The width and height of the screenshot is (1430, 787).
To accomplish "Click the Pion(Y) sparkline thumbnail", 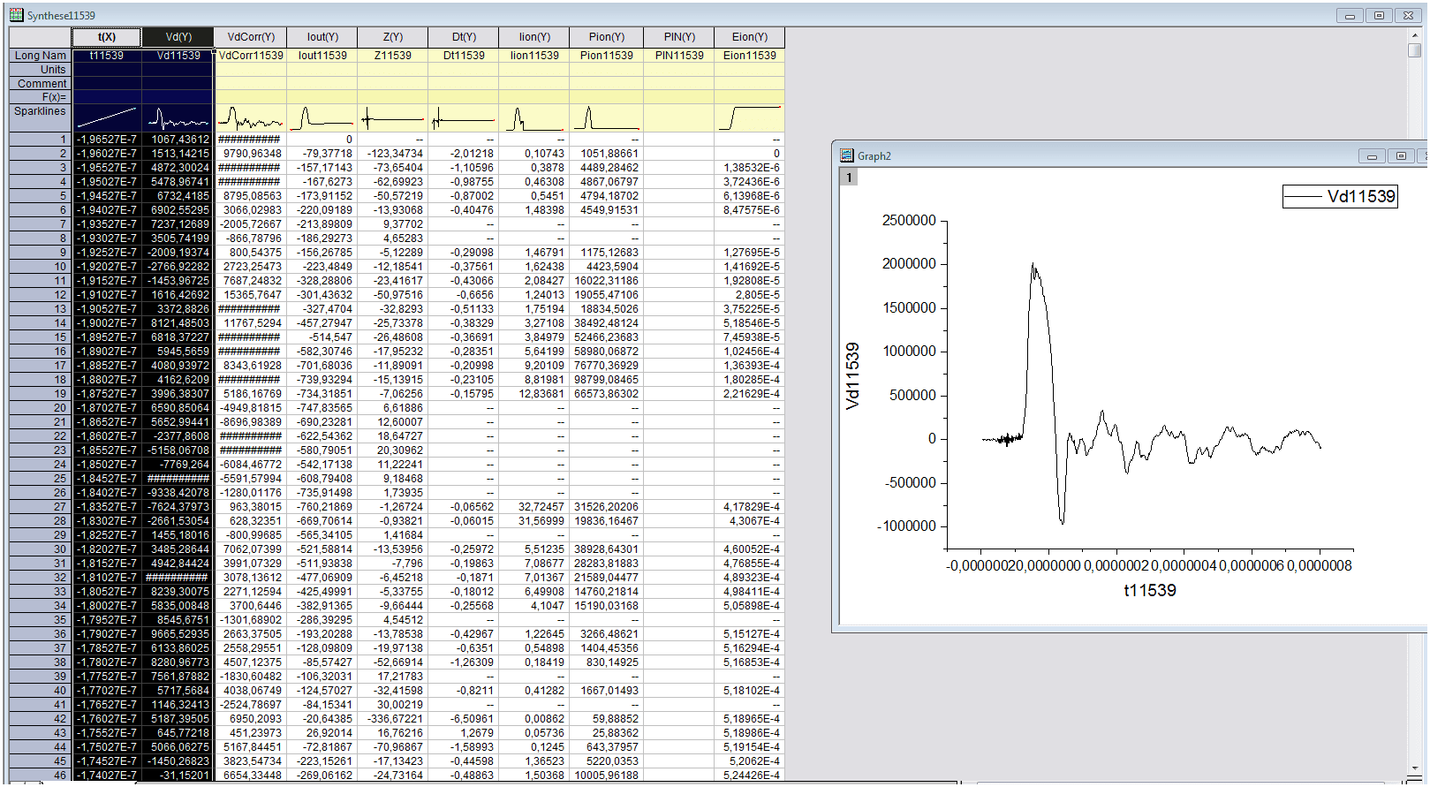I will tap(607, 118).
